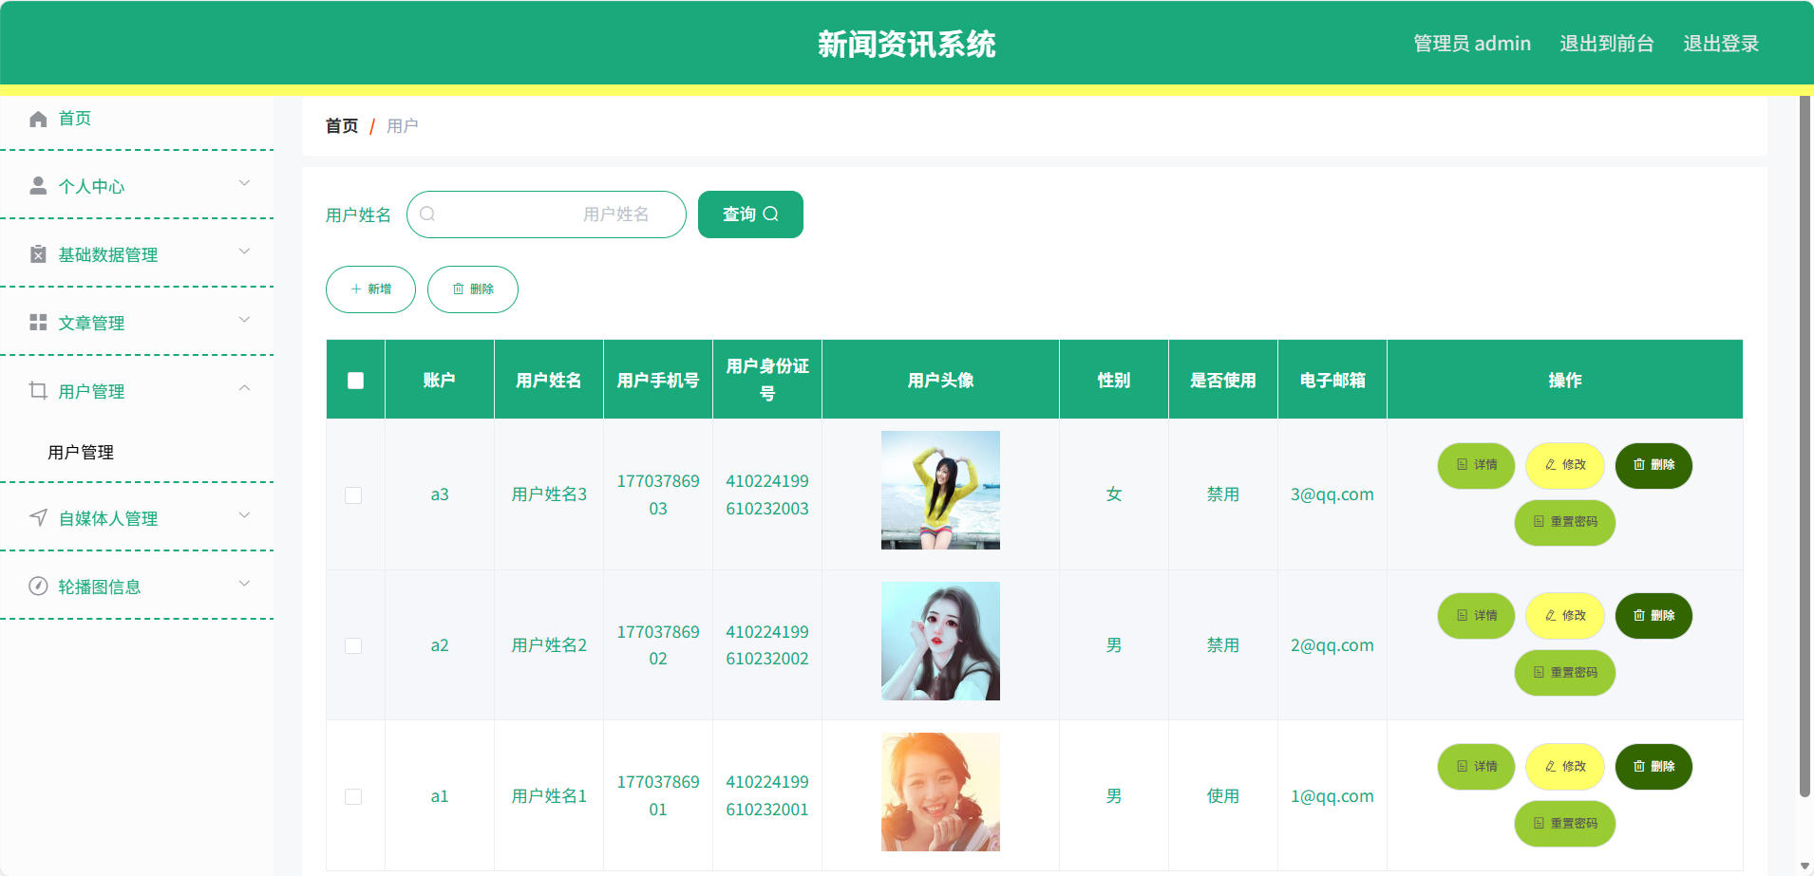Click 修改 for user a1
1814x876 pixels.
click(x=1565, y=767)
